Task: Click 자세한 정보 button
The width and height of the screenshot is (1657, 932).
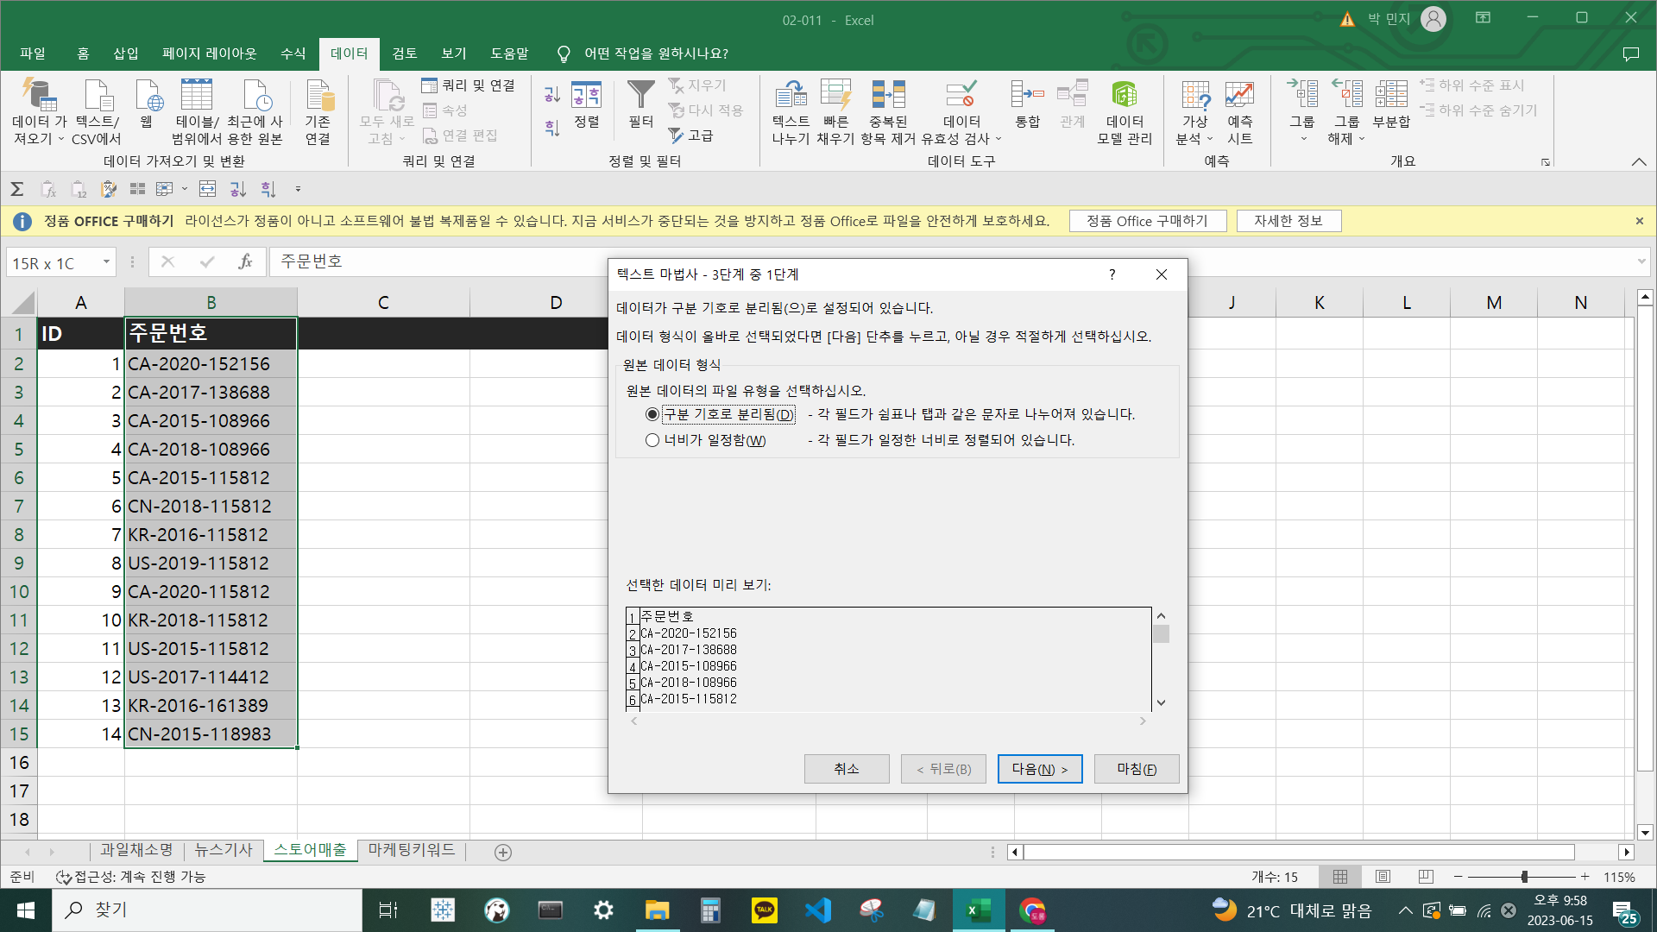Action: pyautogui.click(x=1288, y=221)
